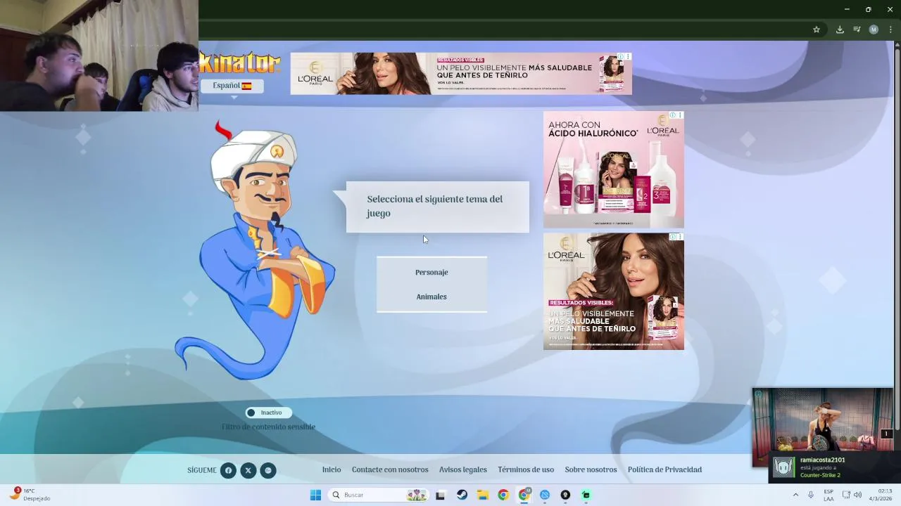Open the Términos de uso link
This screenshot has width=901, height=506.
pyautogui.click(x=526, y=469)
